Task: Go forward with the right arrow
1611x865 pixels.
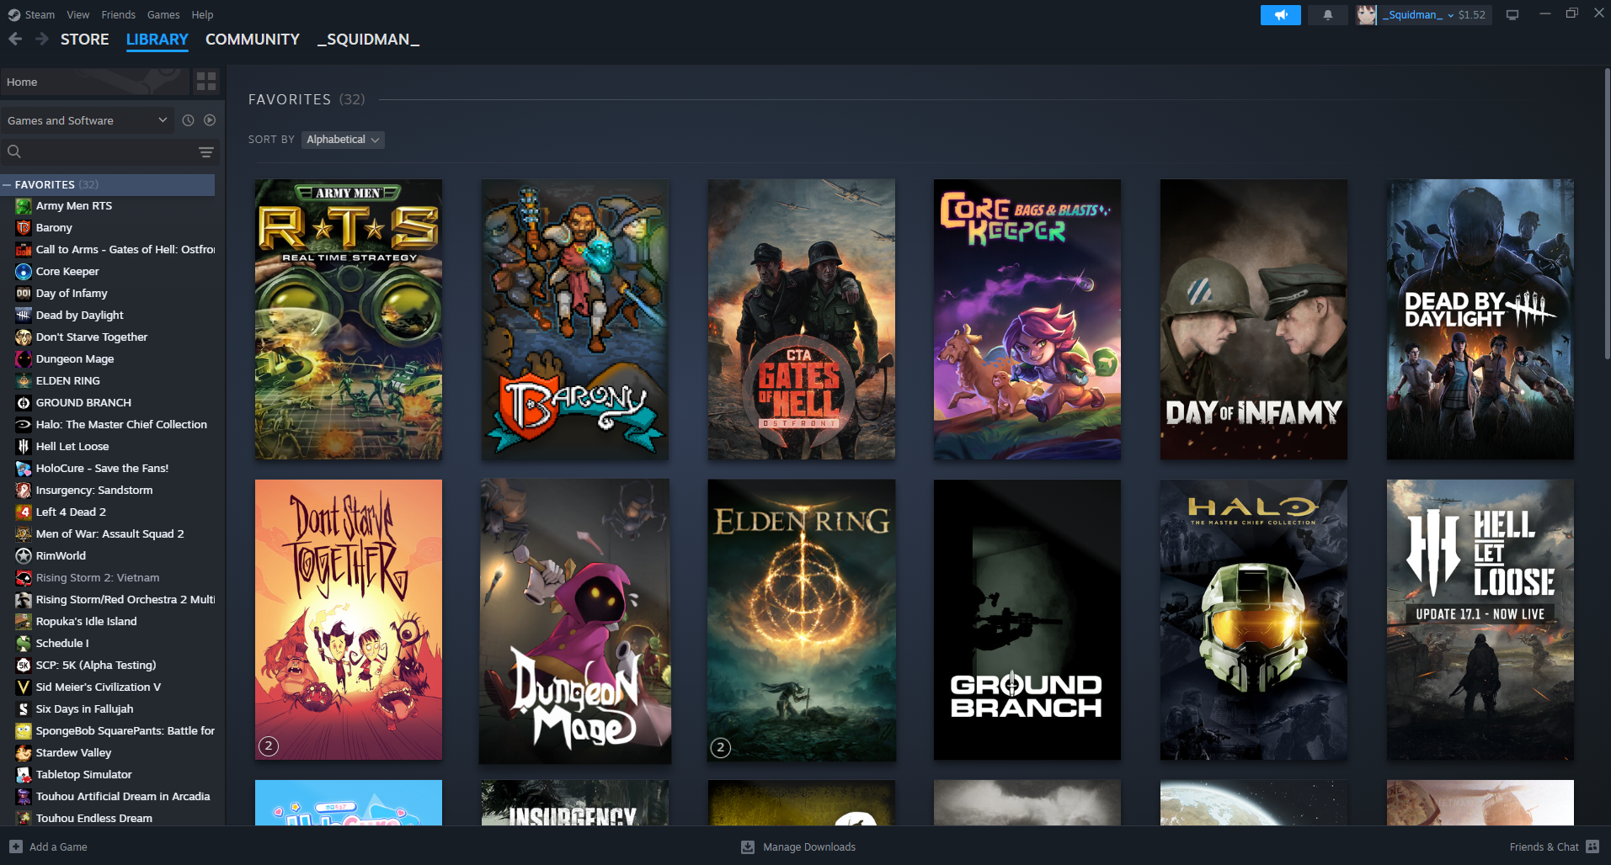Action: [41, 39]
